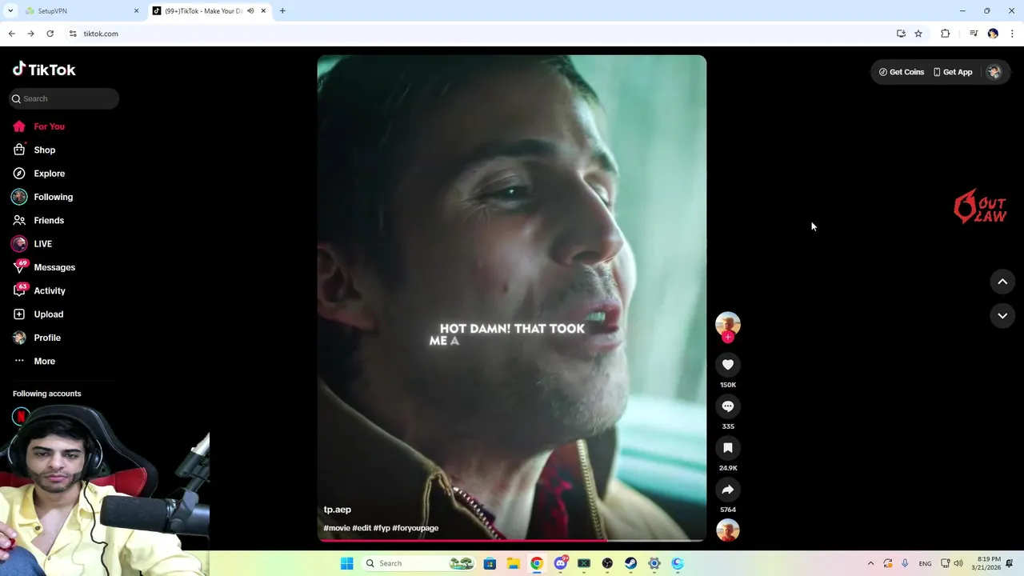Click the #edit hashtag
This screenshot has width=1024, height=576.
tap(362, 528)
